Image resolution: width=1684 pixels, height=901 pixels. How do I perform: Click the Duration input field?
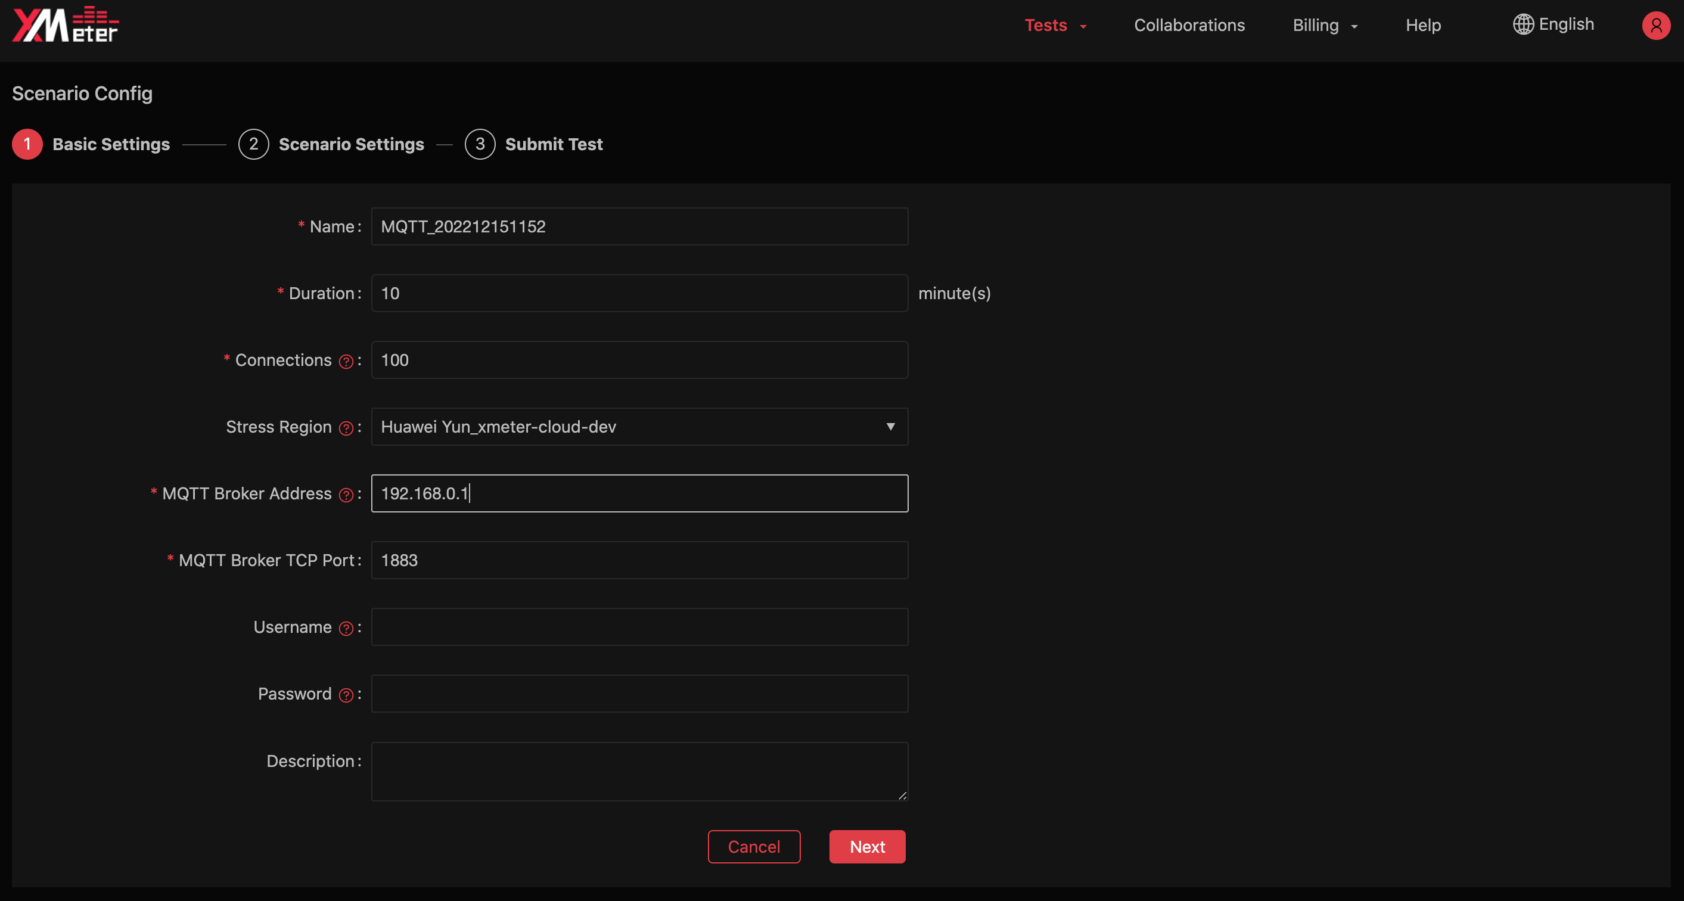(639, 294)
